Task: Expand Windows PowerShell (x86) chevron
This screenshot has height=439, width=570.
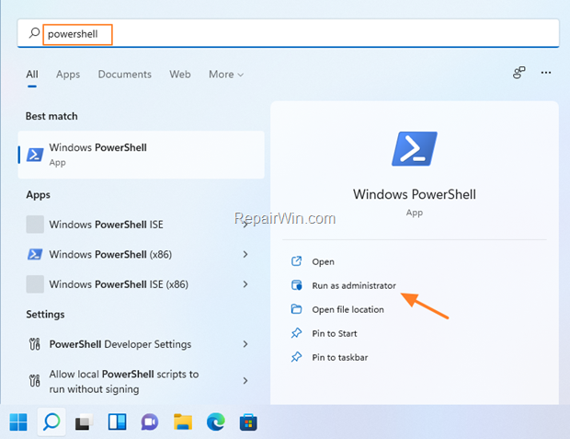Action: (x=245, y=254)
